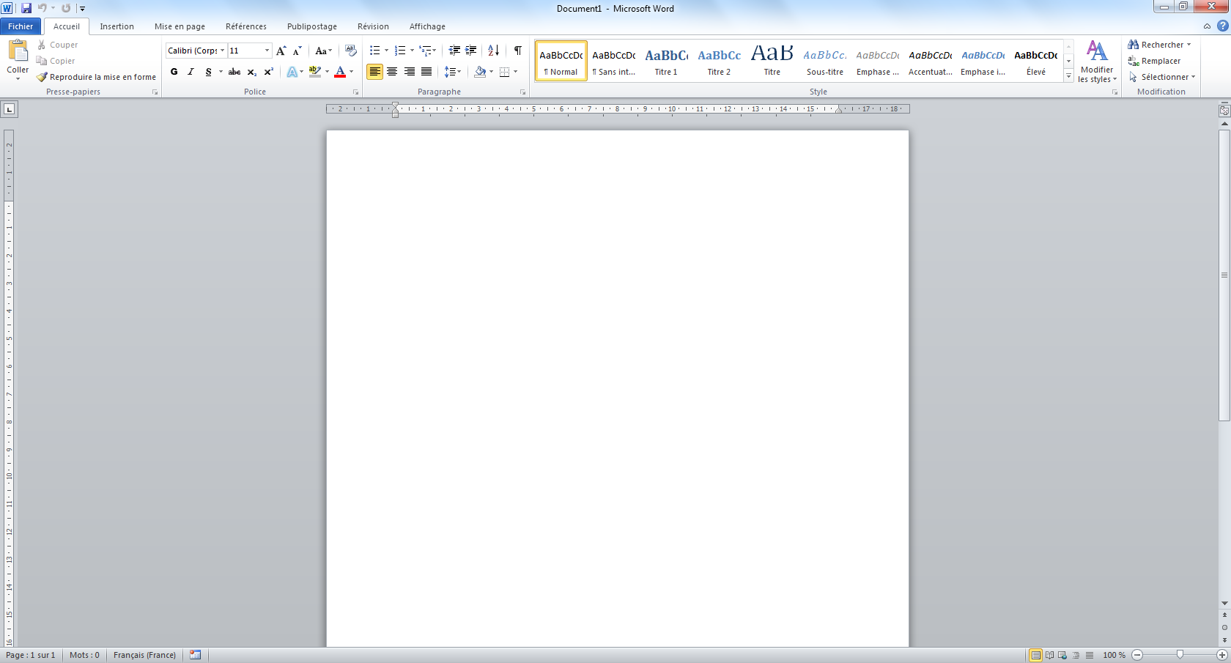The width and height of the screenshot is (1231, 663).
Task: Apply the Titre 1 style
Action: [666, 61]
